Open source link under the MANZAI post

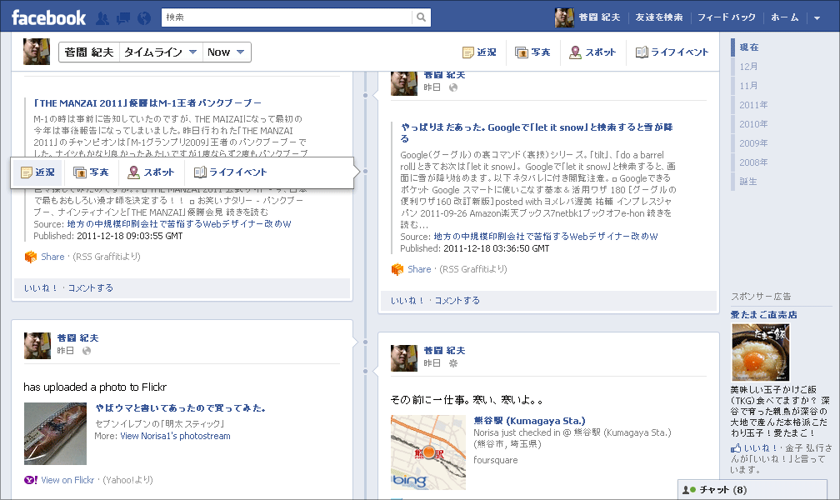pos(179,224)
